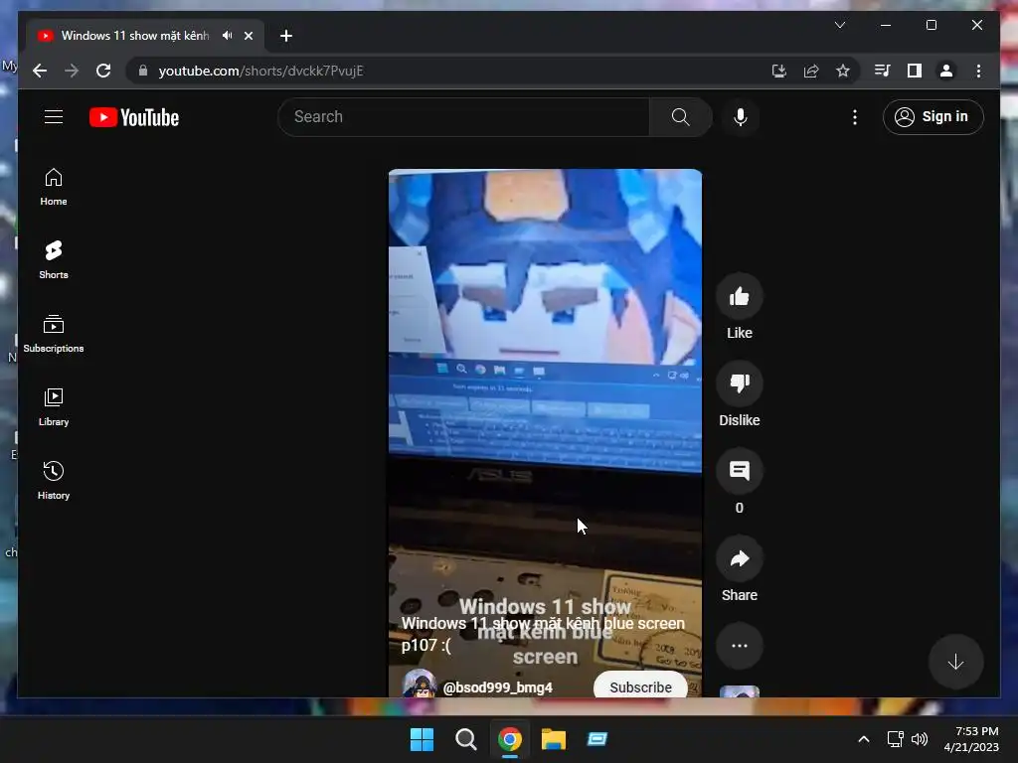Open the blue app in taskbar
The height and width of the screenshot is (763, 1018).
tap(596, 739)
